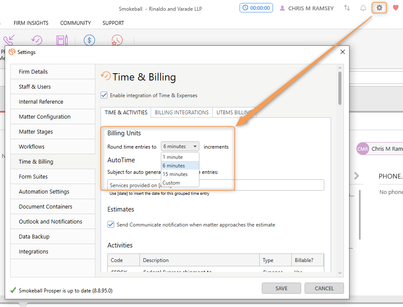Click the CMR avatar in background window

pyautogui.click(x=363, y=149)
